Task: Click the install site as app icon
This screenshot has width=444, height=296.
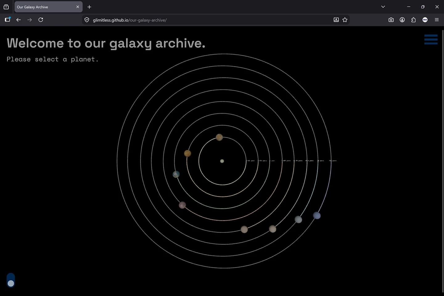Action: coord(336,20)
